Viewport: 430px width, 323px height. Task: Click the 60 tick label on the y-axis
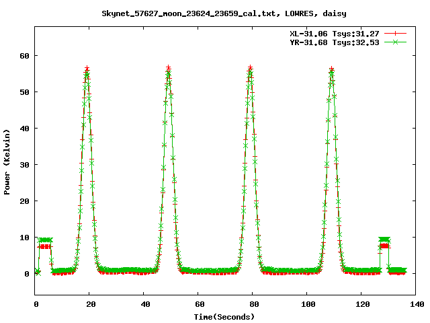tap(24, 55)
